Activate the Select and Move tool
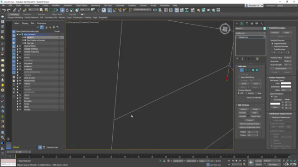Screen dimensions: 298x167 (62, 10)
